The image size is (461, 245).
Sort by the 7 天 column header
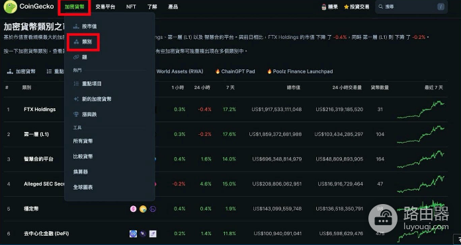pyautogui.click(x=230, y=87)
